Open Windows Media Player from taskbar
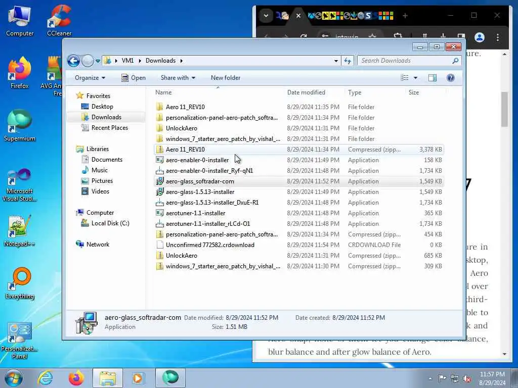Image resolution: width=518 pixels, height=388 pixels. 138,378
